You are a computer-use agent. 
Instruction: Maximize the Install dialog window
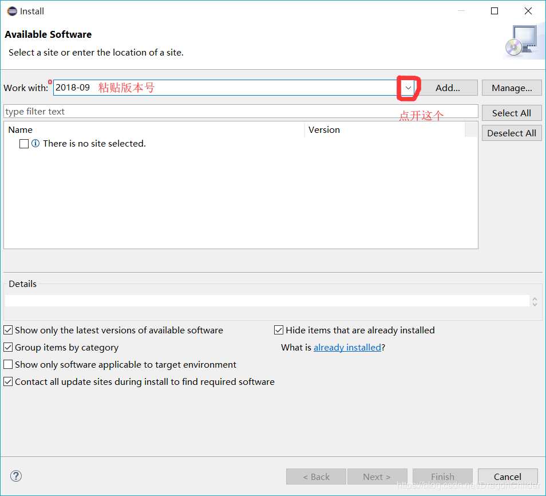(494, 11)
